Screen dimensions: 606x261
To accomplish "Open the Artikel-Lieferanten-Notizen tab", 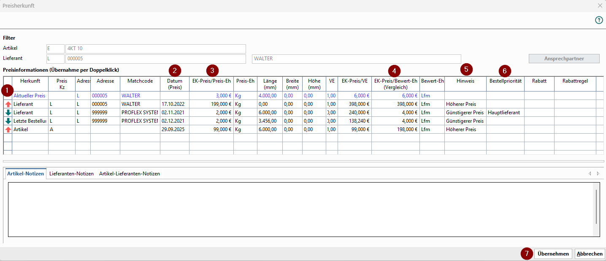I will (x=129, y=174).
